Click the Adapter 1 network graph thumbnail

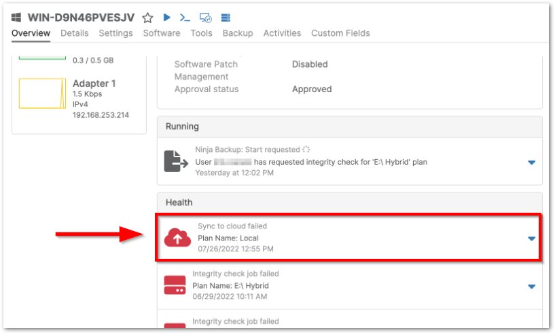click(42, 93)
